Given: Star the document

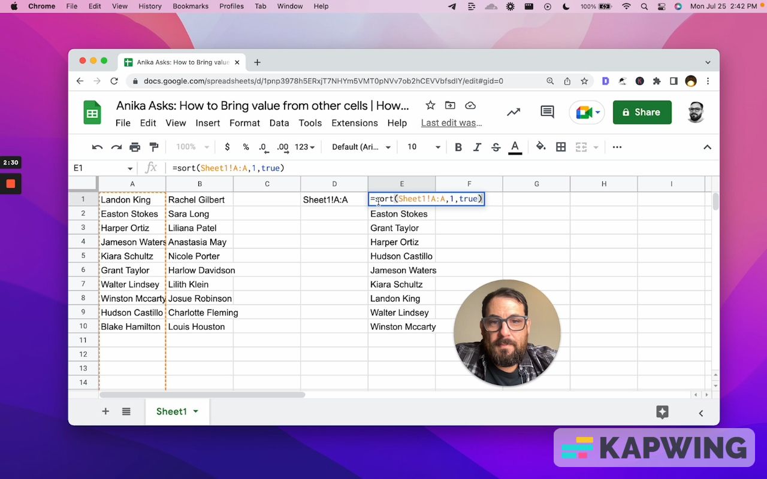Looking at the screenshot, I should (430, 105).
